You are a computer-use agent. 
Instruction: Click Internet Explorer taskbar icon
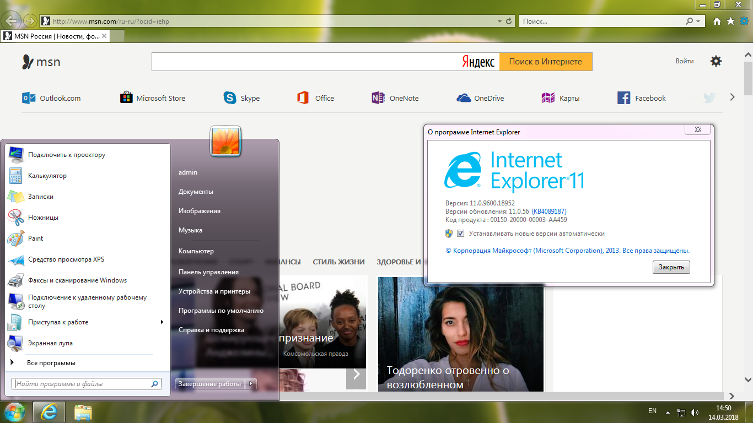click(x=49, y=411)
